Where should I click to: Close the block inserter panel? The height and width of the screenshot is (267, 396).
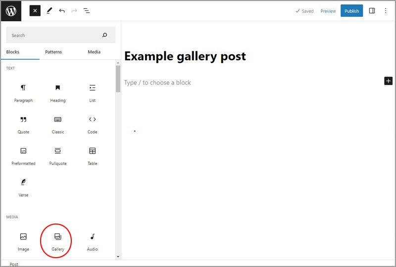click(35, 11)
